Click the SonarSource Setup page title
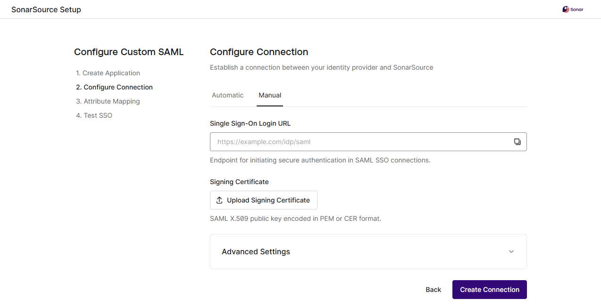This screenshot has height=307, width=601. point(46,9)
